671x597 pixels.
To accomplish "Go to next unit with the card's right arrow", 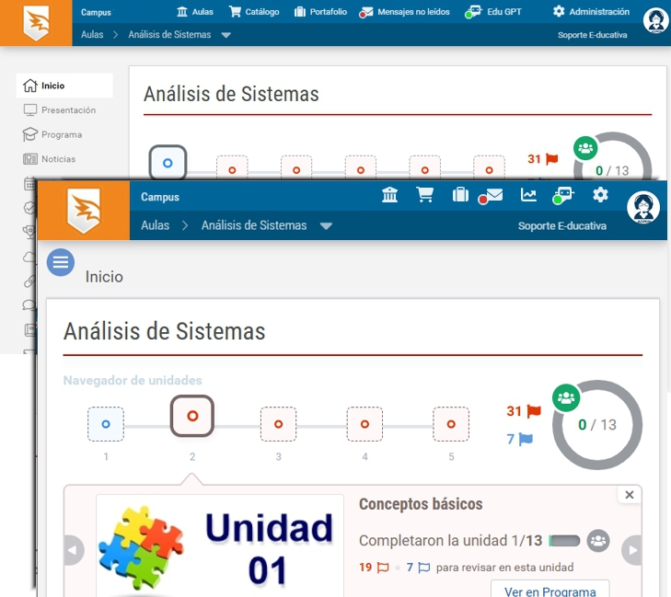I will tap(632, 550).
